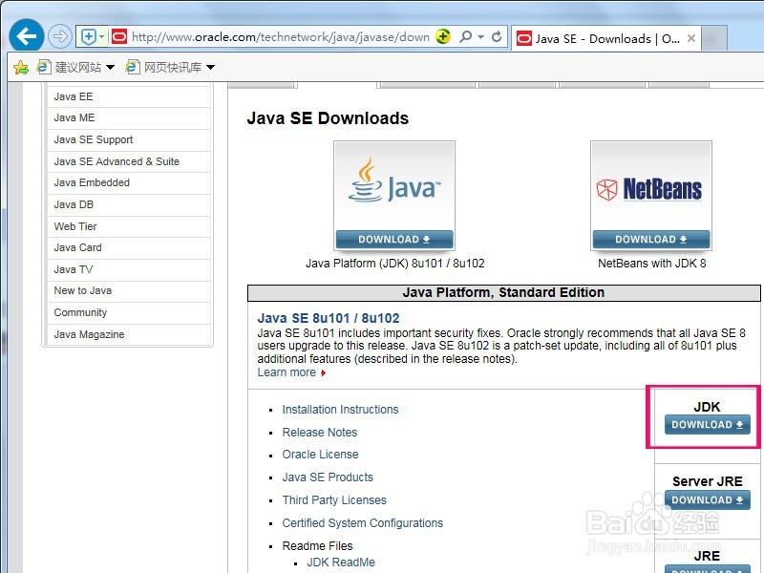Open Installation Instructions link
This screenshot has height=573, width=764.
pos(340,410)
